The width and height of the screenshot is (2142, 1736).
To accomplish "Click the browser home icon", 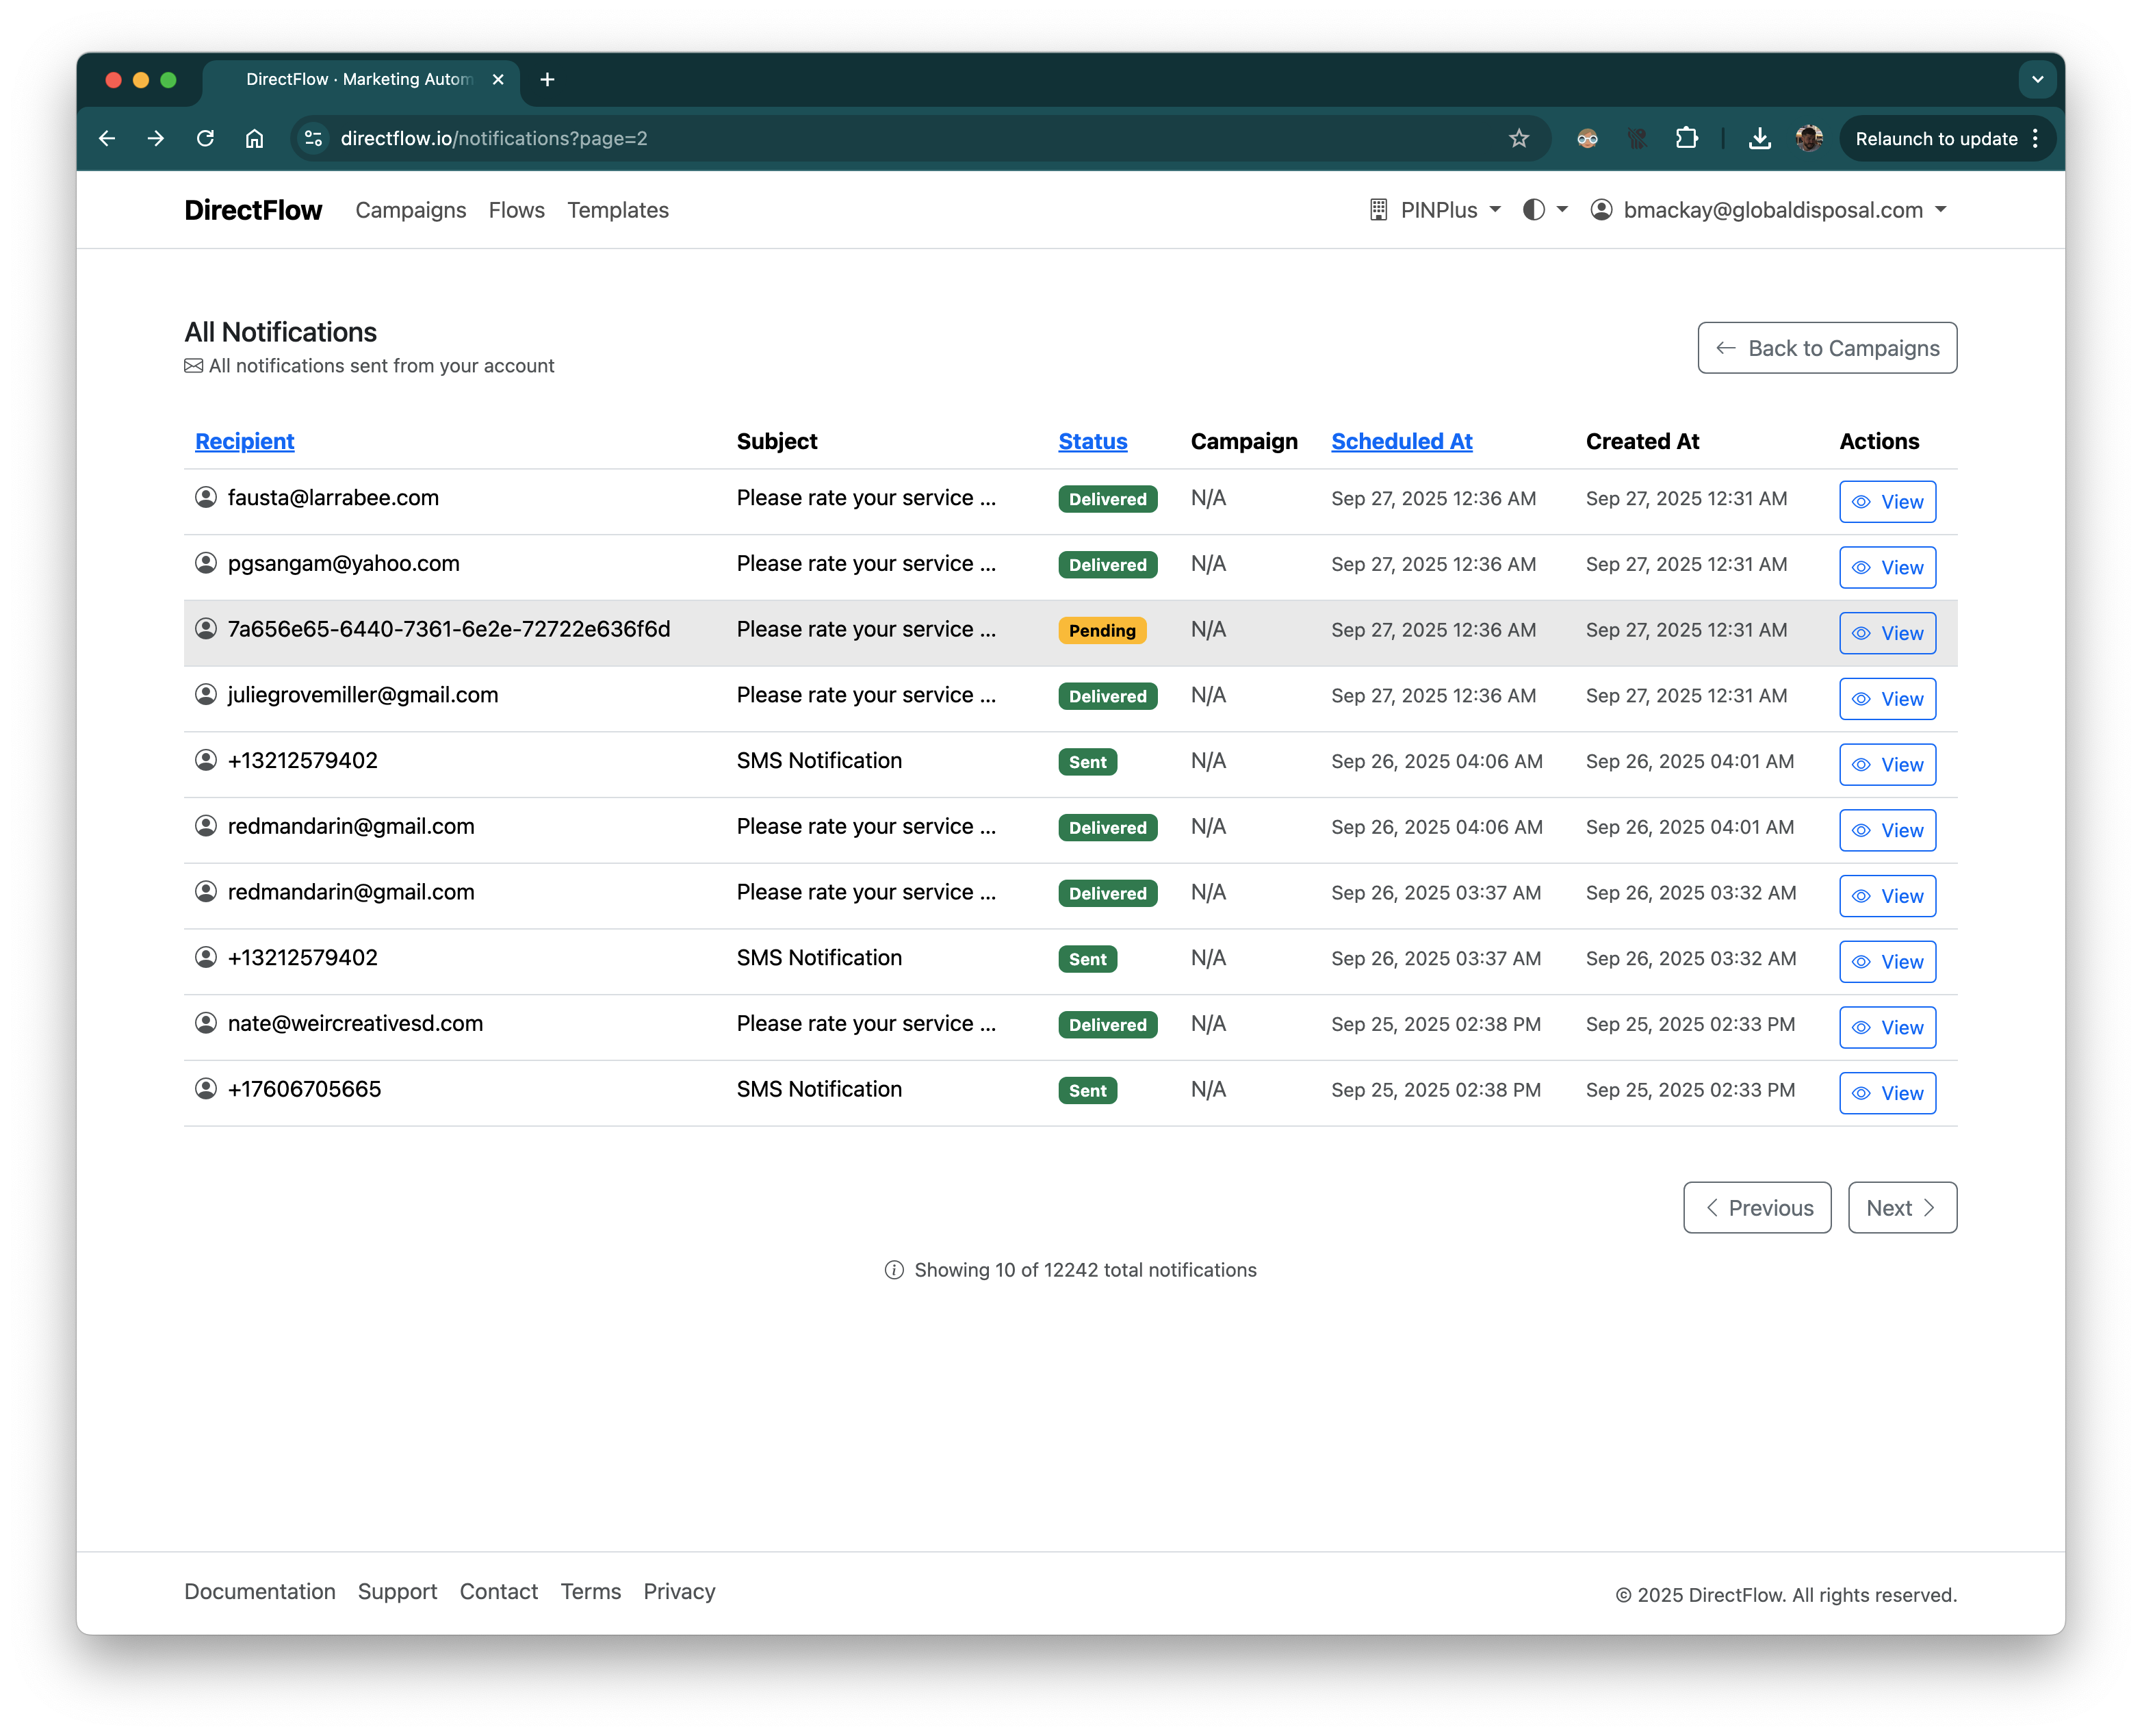I will click(255, 139).
